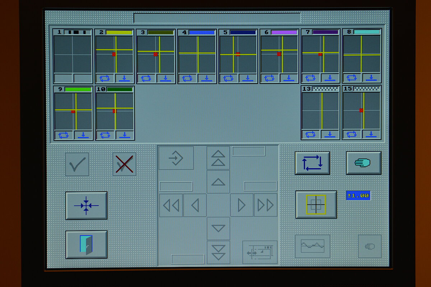Click the single left arrow button
Screen dimensions: 431x287
pyautogui.click(x=195, y=205)
